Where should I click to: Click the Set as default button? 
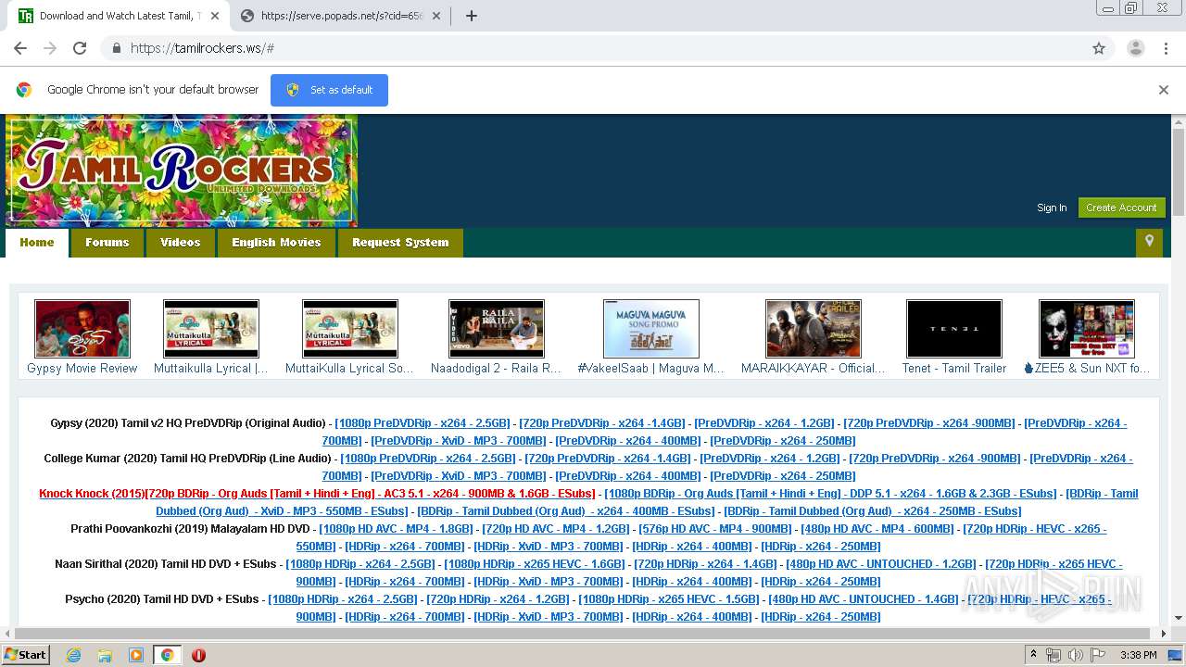(x=329, y=90)
